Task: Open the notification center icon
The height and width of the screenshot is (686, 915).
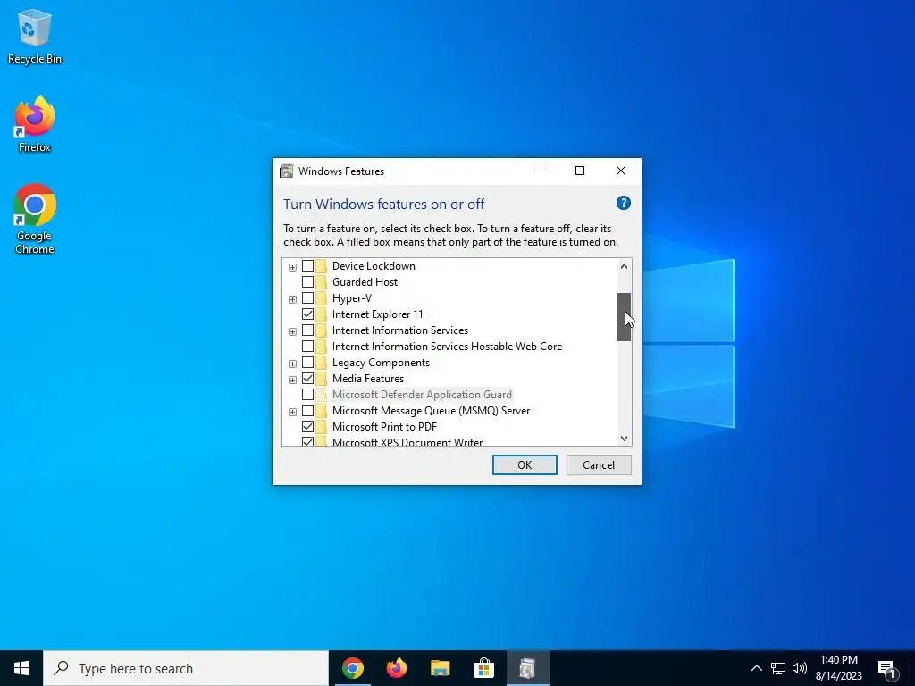Action: tap(886, 668)
